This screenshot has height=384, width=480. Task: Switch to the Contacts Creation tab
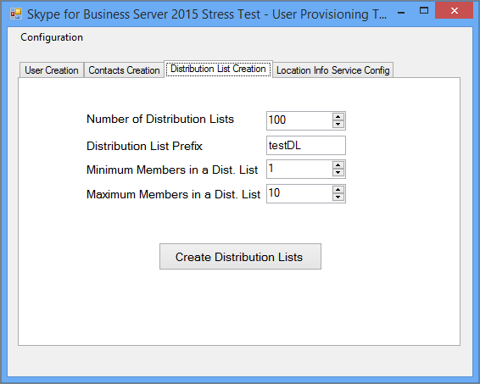[124, 70]
